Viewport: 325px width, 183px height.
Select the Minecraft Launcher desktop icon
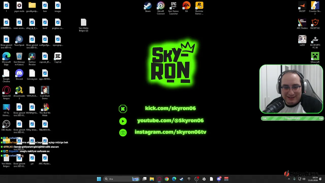click(x=315, y=58)
